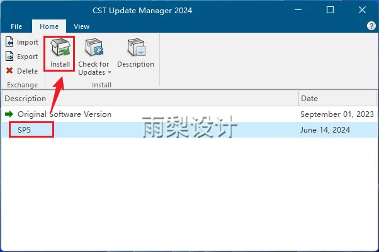This screenshot has width=379, height=252.
Task: Sort by the Description column header
Action: pyautogui.click(x=150, y=99)
